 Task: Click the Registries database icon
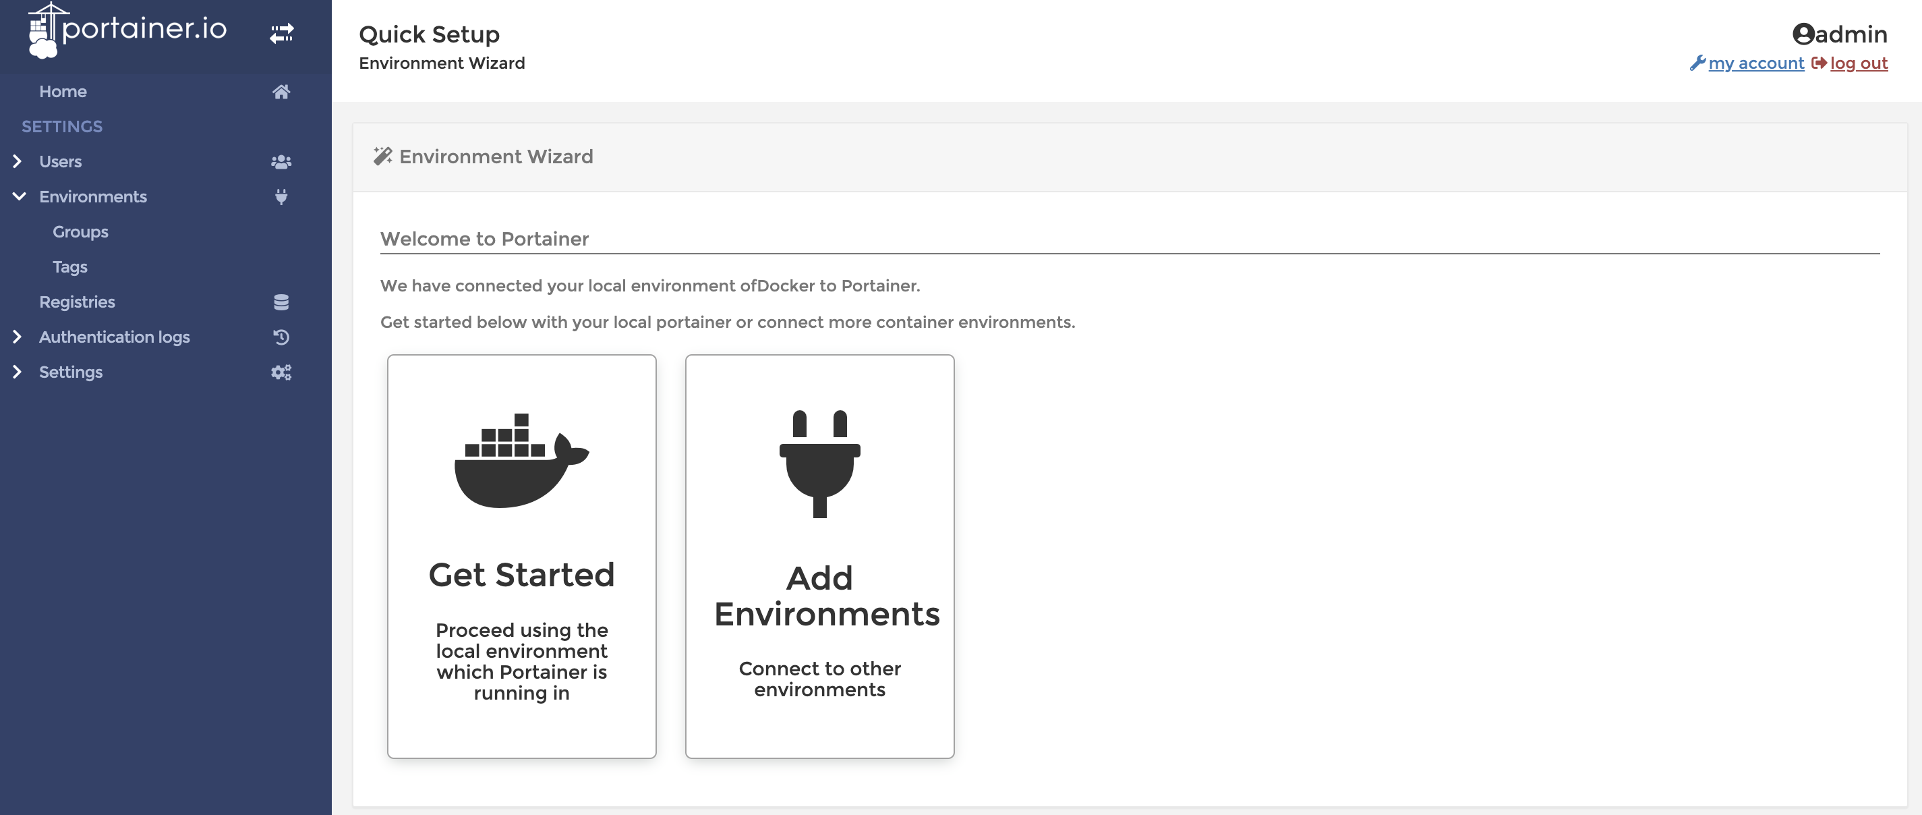click(x=281, y=302)
